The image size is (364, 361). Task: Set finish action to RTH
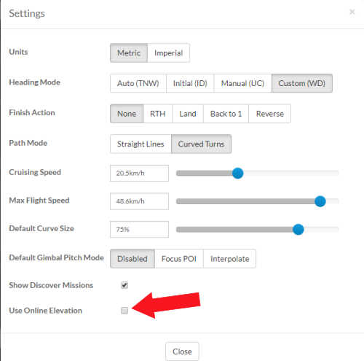[158, 114]
